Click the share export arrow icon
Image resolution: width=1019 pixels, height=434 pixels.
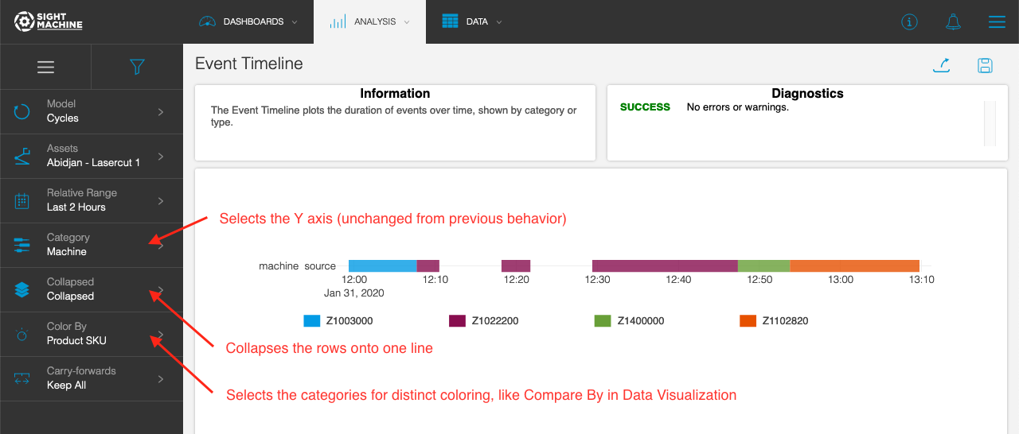tap(942, 65)
